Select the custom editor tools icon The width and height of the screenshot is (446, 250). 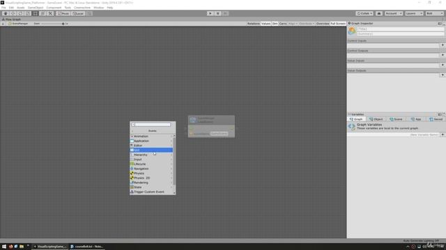pos(50,13)
